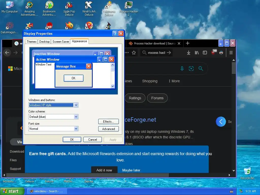Select the Talismania Deluxe shortcut

pyautogui.click(x=109, y=9)
